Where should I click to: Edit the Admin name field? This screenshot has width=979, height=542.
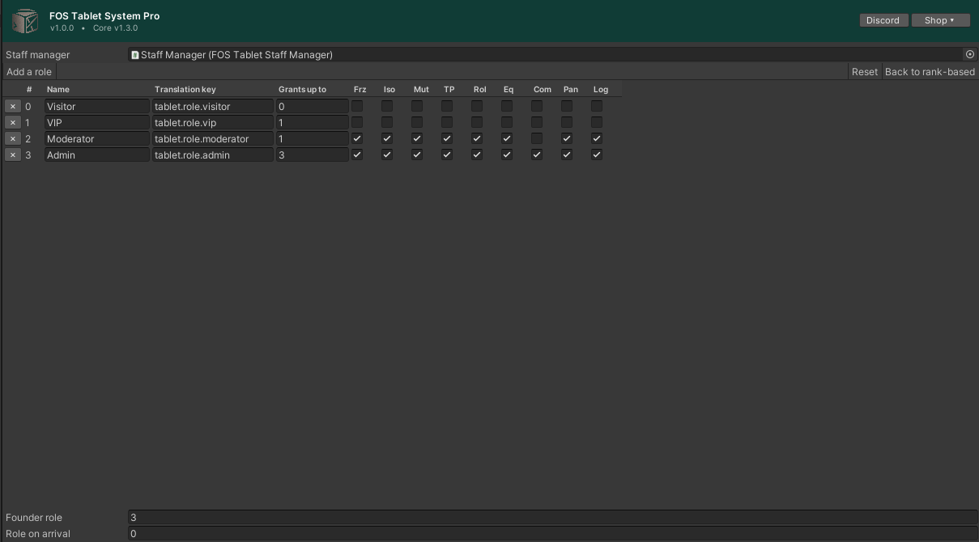click(x=97, y=155)
